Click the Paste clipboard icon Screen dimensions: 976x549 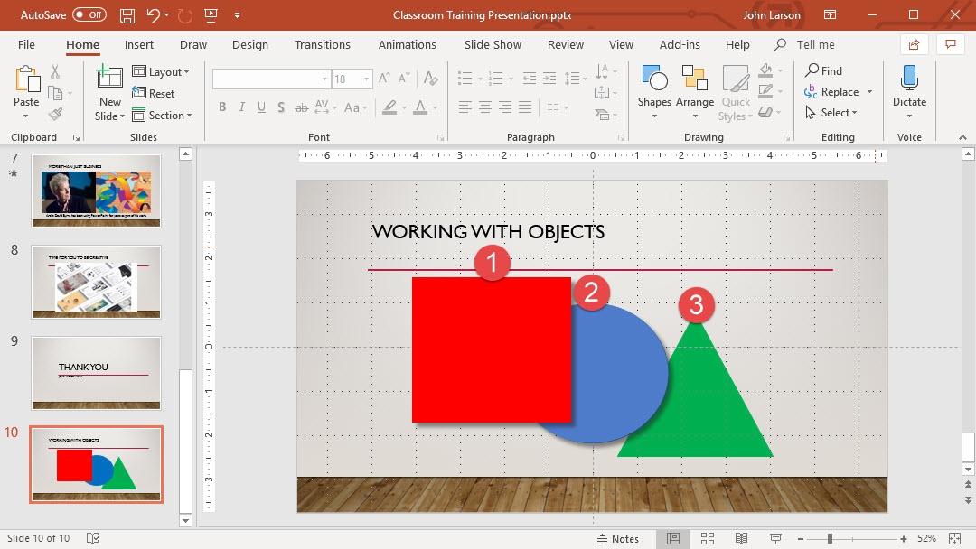(x=26, y=79)
